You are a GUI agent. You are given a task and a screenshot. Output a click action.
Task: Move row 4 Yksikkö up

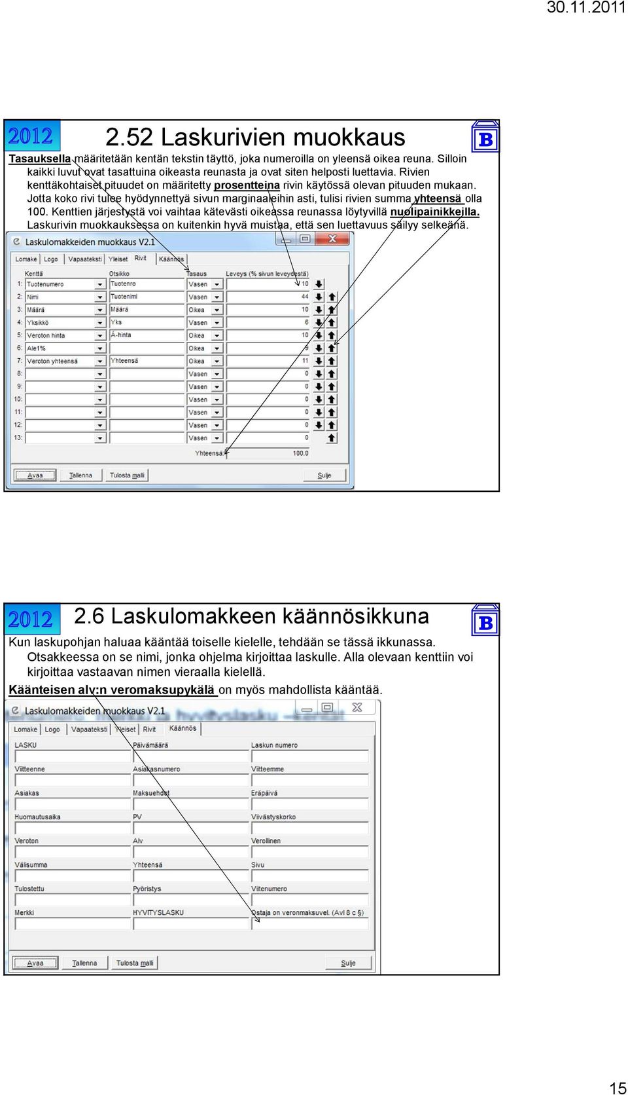click(332, 322)
